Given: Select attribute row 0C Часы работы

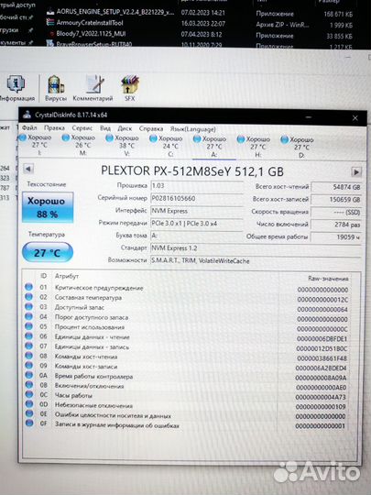Looking at the screenshot, I should click(187, 396).
